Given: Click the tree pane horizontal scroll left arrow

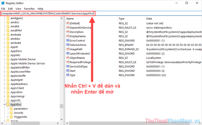Looking at the screenshot, I should 2,123.
